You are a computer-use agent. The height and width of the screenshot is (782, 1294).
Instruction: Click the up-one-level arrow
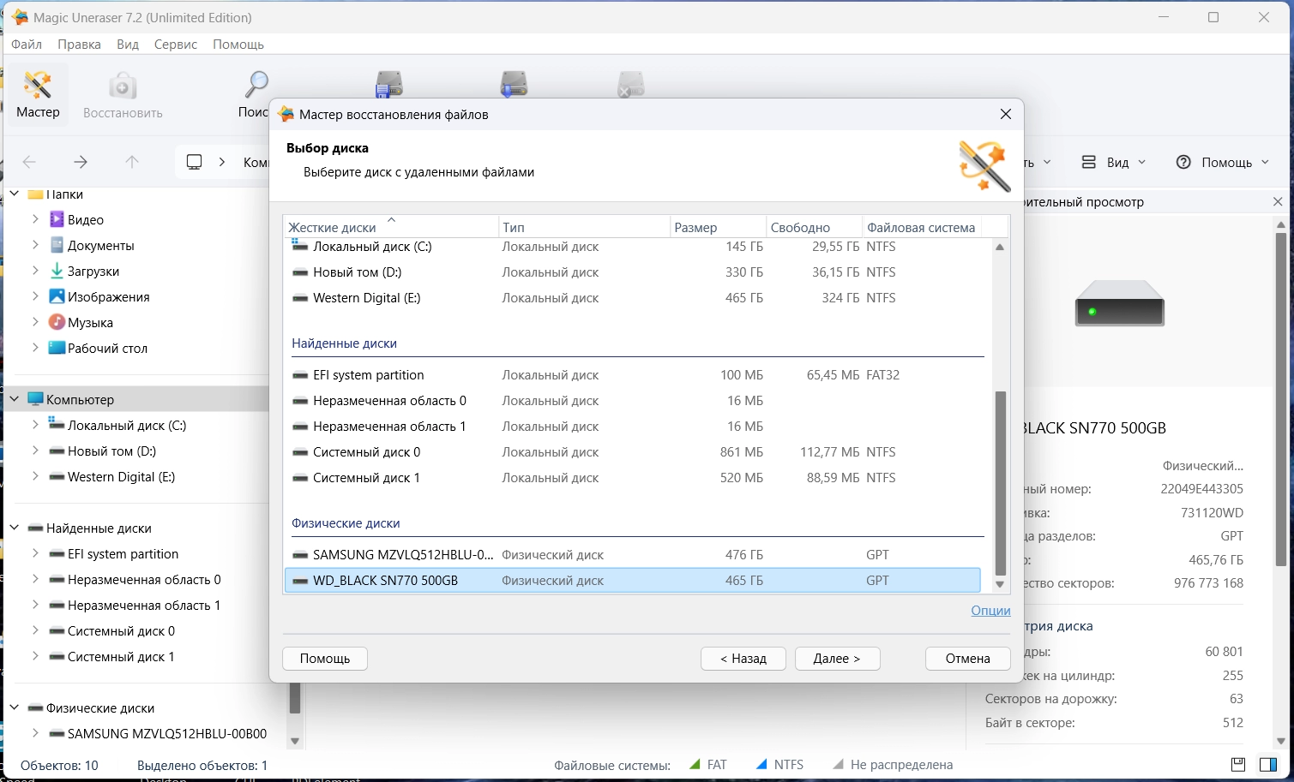click(132, 162)
